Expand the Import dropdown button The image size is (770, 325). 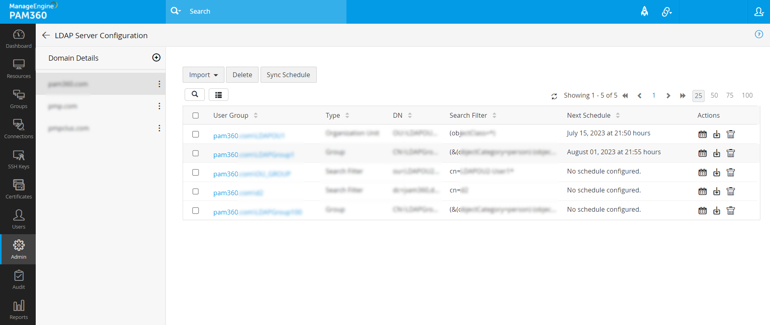pyautogui.click(x=203, y=75)
